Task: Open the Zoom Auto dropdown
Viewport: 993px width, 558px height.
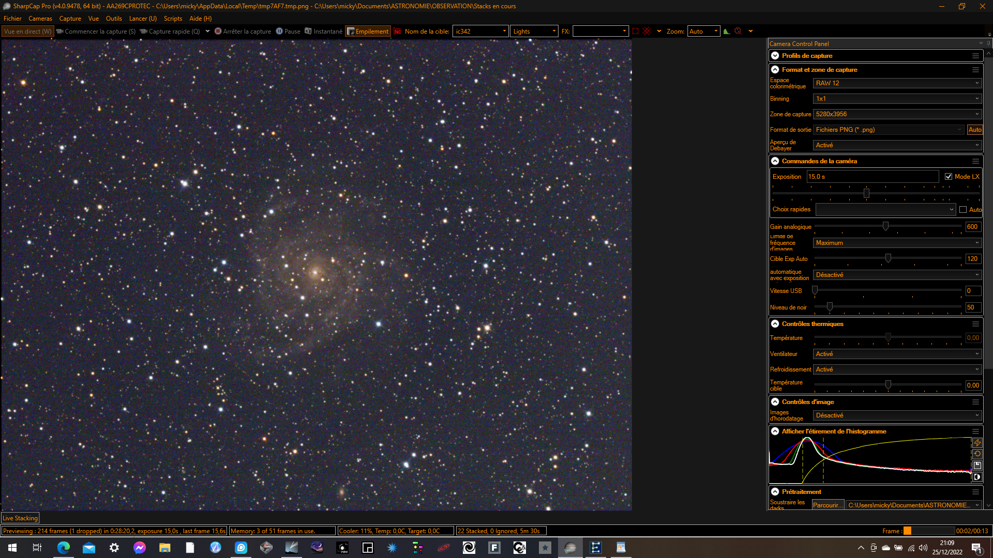Action: pyautogui.click(x=703, y=32)
